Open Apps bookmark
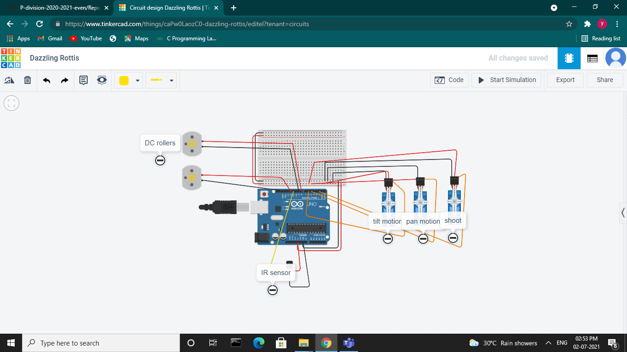This screenshot has width=627, height=352. pyautogui.click(x=18, y=38)
